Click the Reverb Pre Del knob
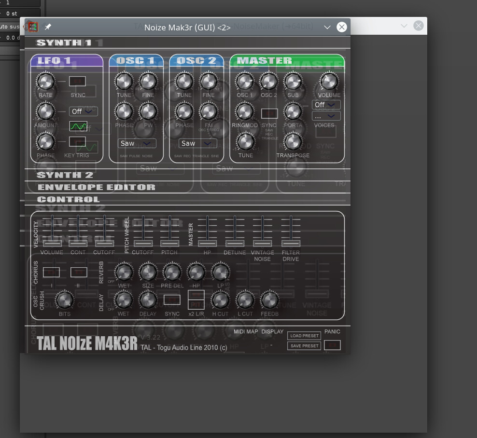The height and width of the screenshot is (438, 477). pos(172,272)
